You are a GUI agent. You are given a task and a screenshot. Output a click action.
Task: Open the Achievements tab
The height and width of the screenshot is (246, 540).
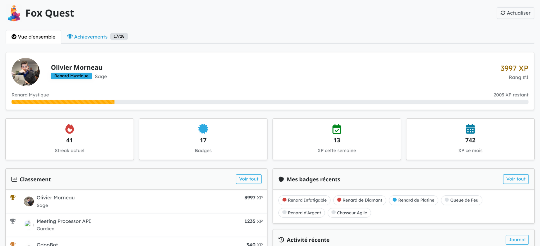pyautogui.click(x=91, y=37)
